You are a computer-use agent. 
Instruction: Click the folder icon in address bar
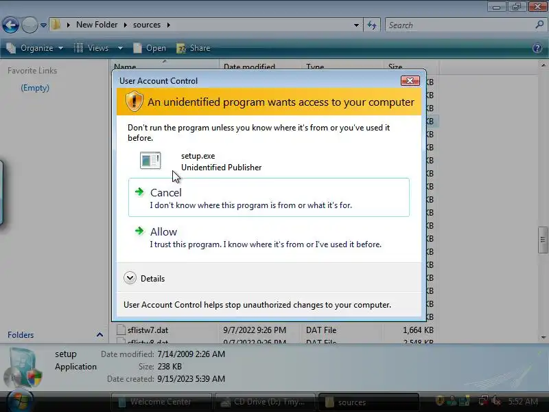pos(56,25)
